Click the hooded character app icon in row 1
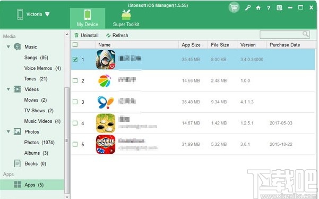319x199 pixels. pyautogui.click(x=106, y=60)
